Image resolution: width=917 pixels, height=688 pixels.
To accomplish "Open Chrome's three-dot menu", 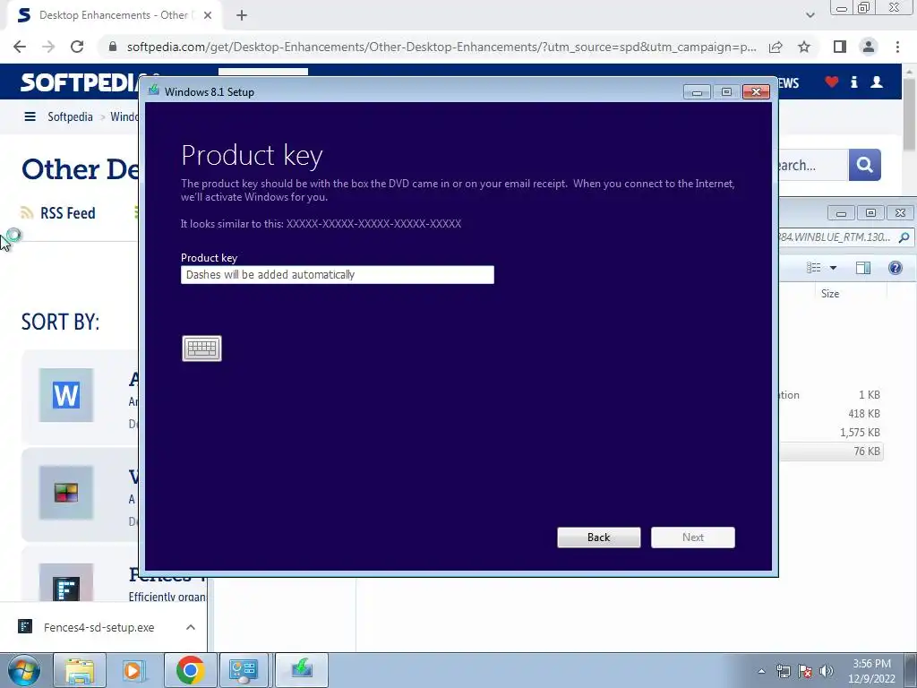I will 897,47.
